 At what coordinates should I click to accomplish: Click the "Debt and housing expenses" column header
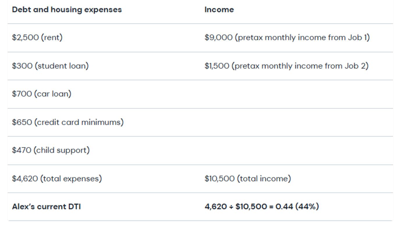67,10
